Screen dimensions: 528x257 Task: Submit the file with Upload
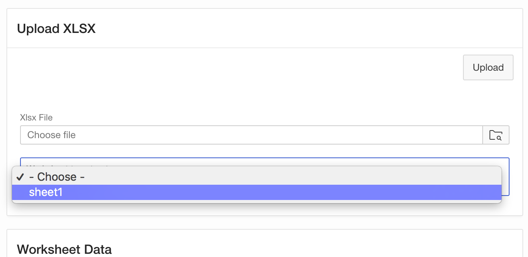488,67
